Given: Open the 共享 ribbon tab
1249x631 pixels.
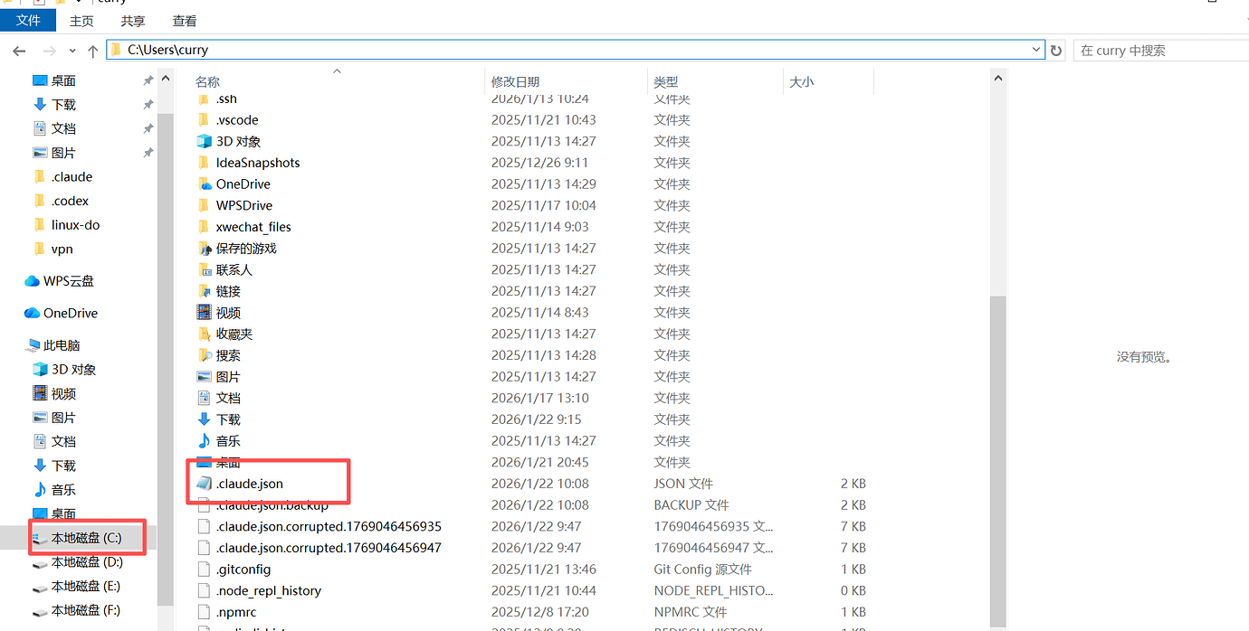Looking at the screenshot, I should tap(133, 21).
